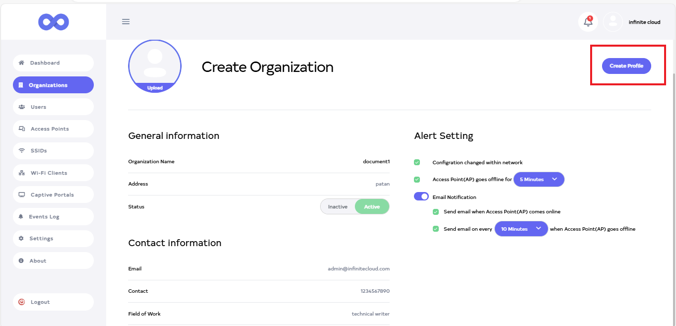Set Status to Inactive

tap(338, 207)
